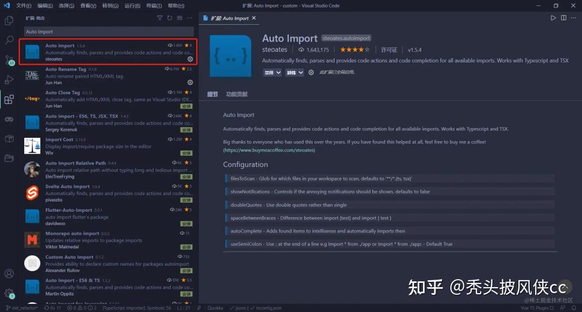The width and height of the screenshot is (582, 312).
Task: Open editor more actions ellipsis
Action: pyautogui.click(x=573, y=18)
